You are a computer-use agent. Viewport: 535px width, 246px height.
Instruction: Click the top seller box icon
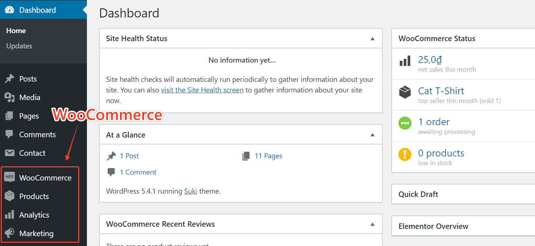click(x=405, y=92)
